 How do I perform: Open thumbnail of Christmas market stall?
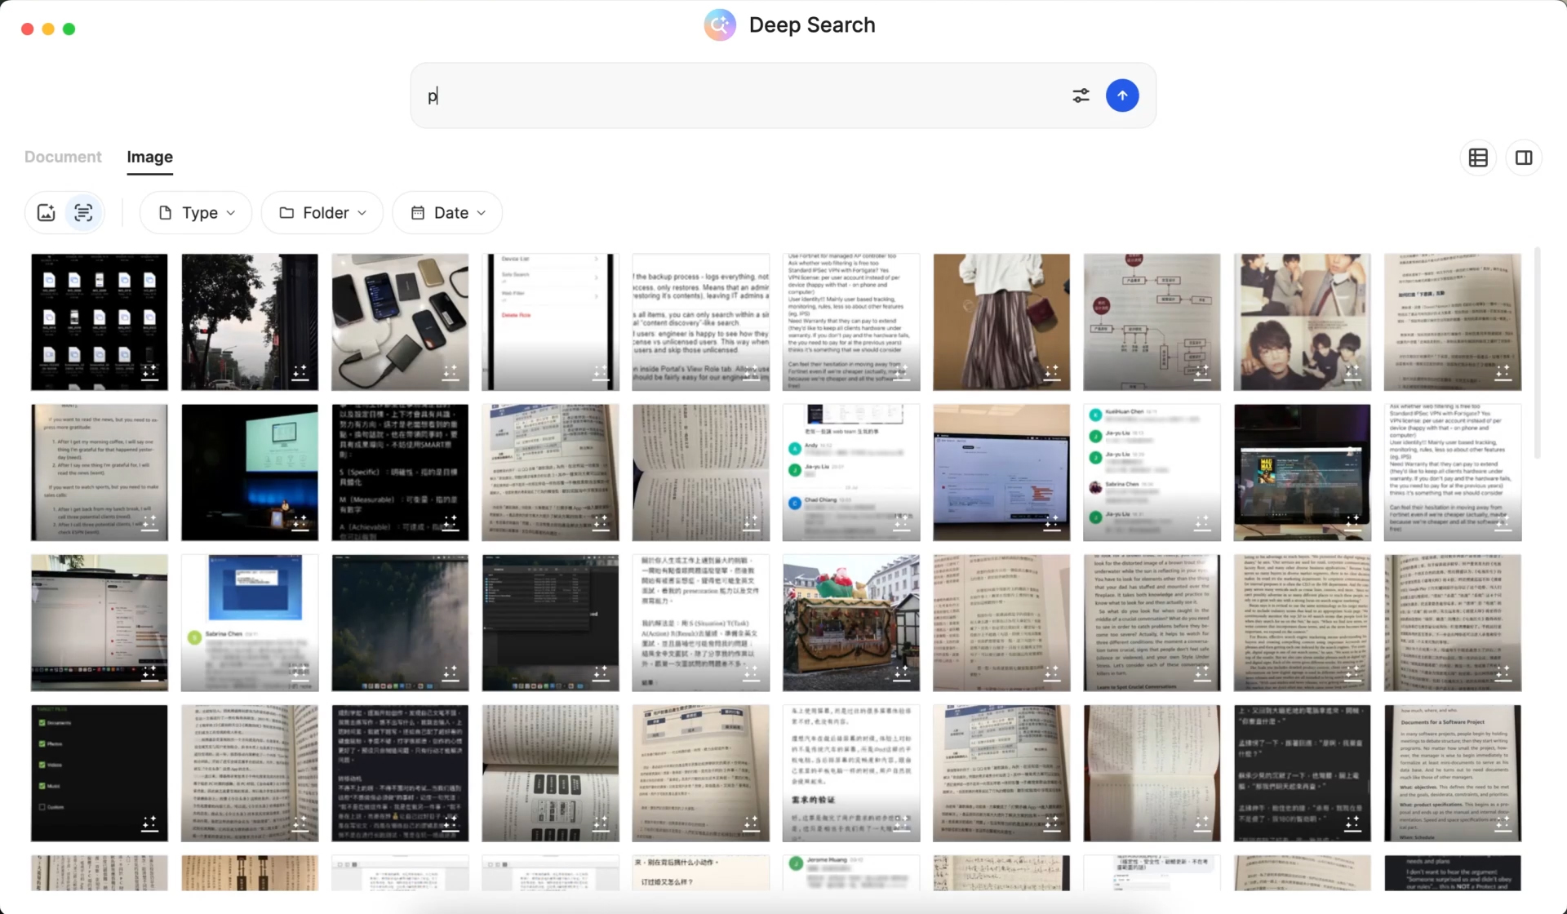click(x=851, y=623)
